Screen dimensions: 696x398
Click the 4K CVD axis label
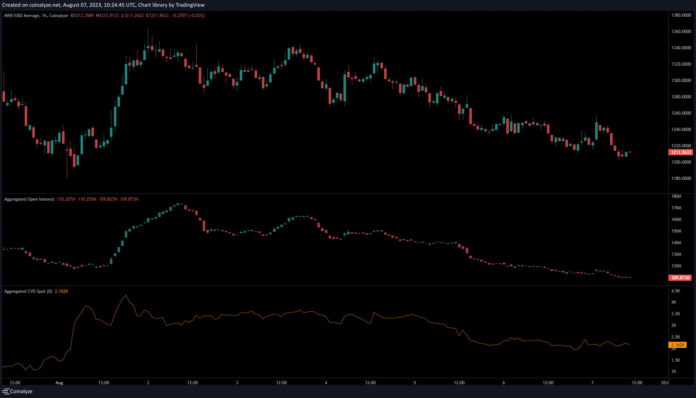point(674,302)
